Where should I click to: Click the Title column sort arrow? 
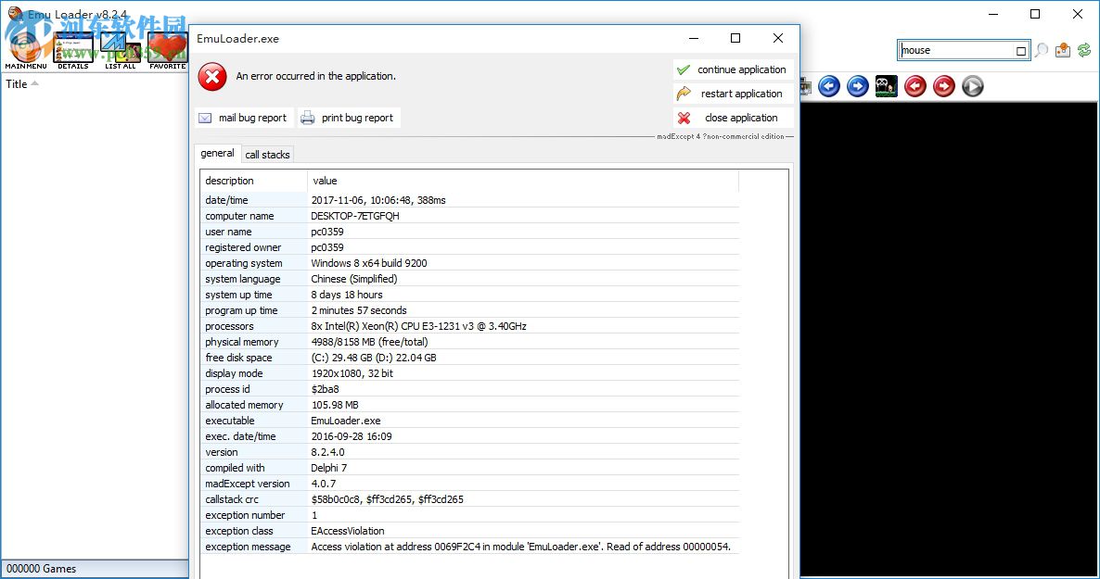(34, 82)
